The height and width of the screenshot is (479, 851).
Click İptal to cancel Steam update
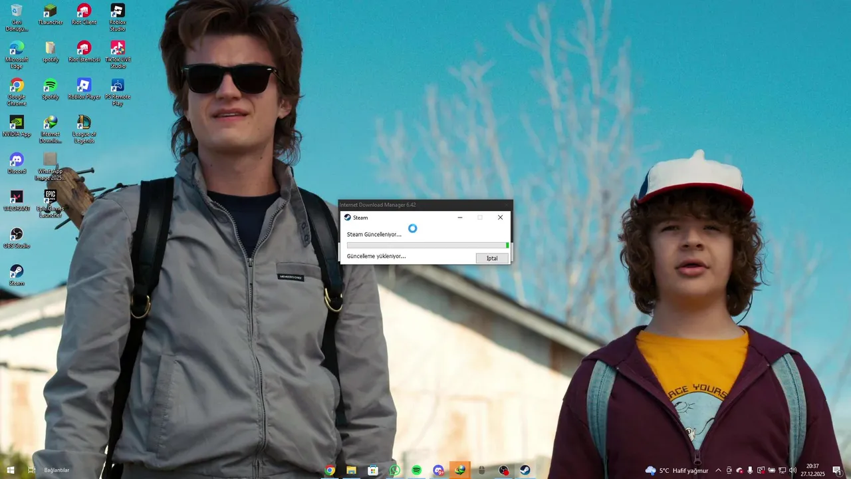tap(492, 258)
